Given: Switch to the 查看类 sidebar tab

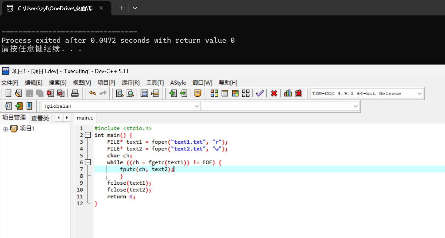Looking at the screenshot, I should (x=40, y=118).
